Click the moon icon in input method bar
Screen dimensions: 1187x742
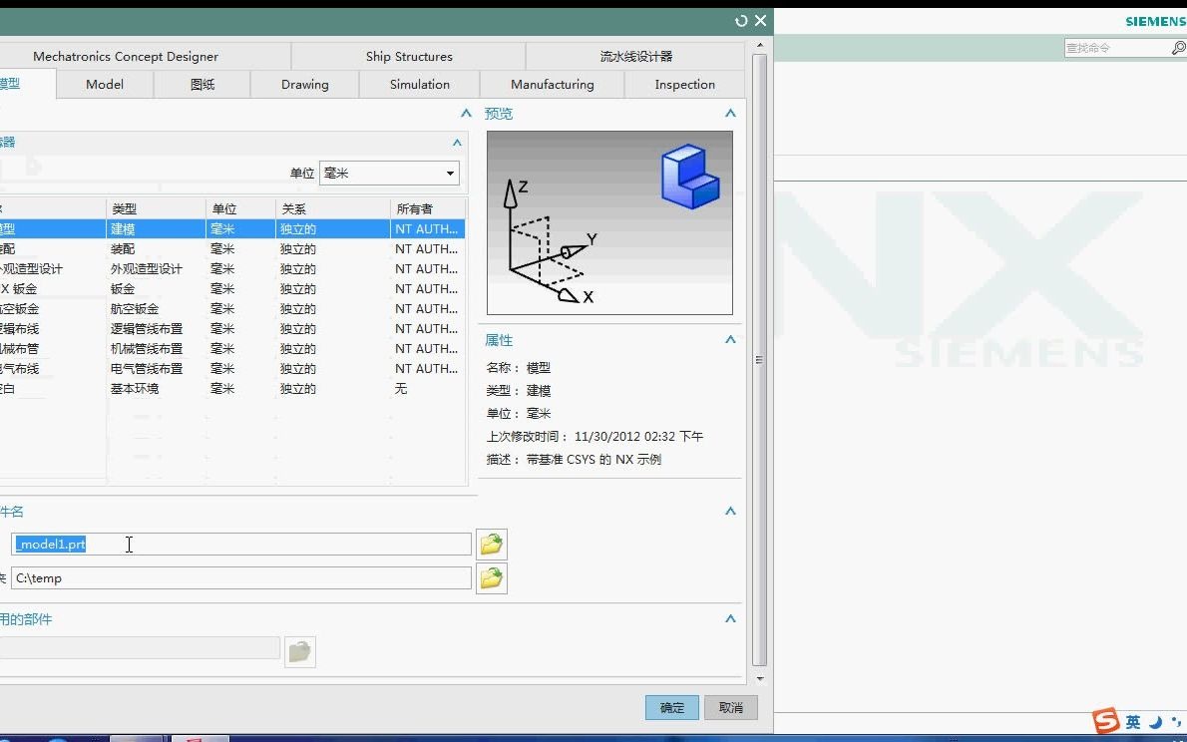(1155, 722)
